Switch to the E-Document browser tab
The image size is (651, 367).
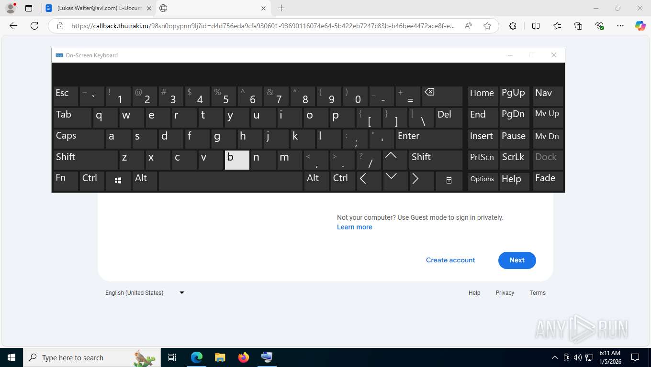tap(100, 8)
